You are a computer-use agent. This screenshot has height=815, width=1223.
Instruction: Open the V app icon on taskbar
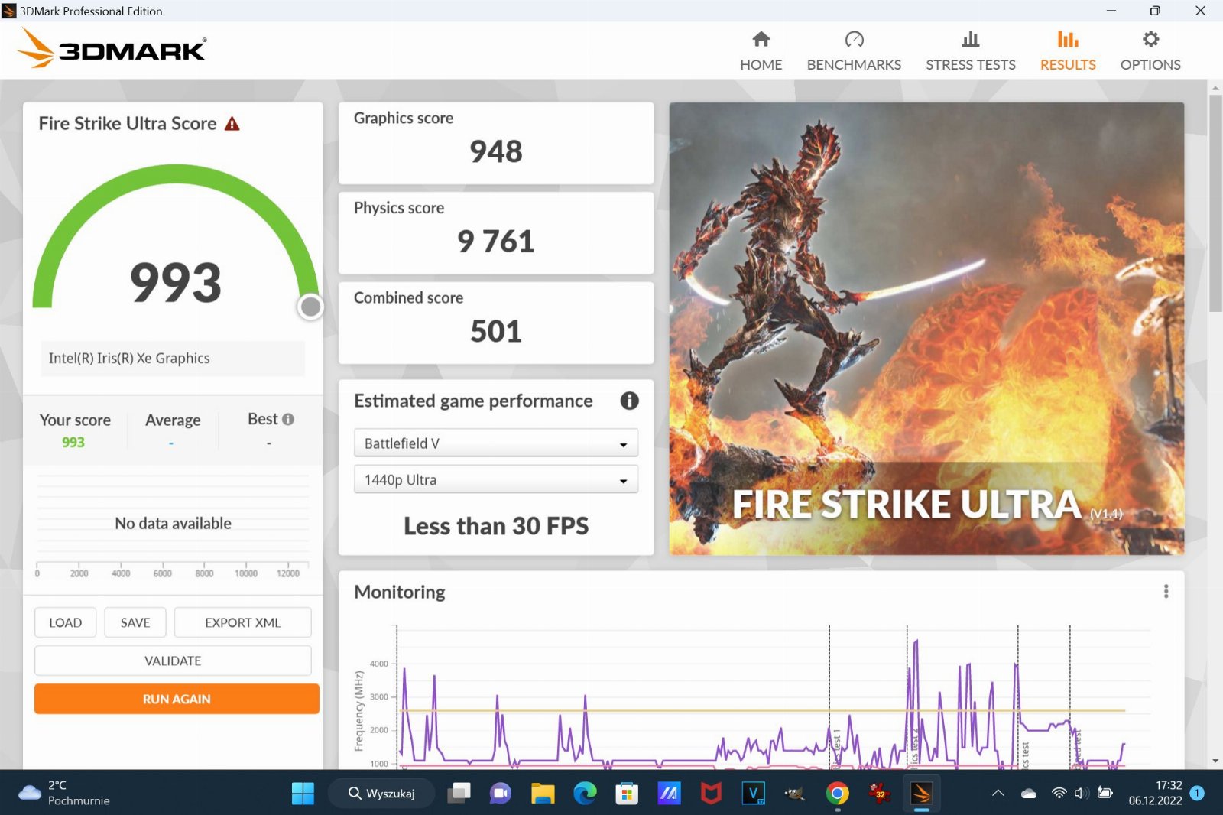pyautogui.click(x=753, y=794)
